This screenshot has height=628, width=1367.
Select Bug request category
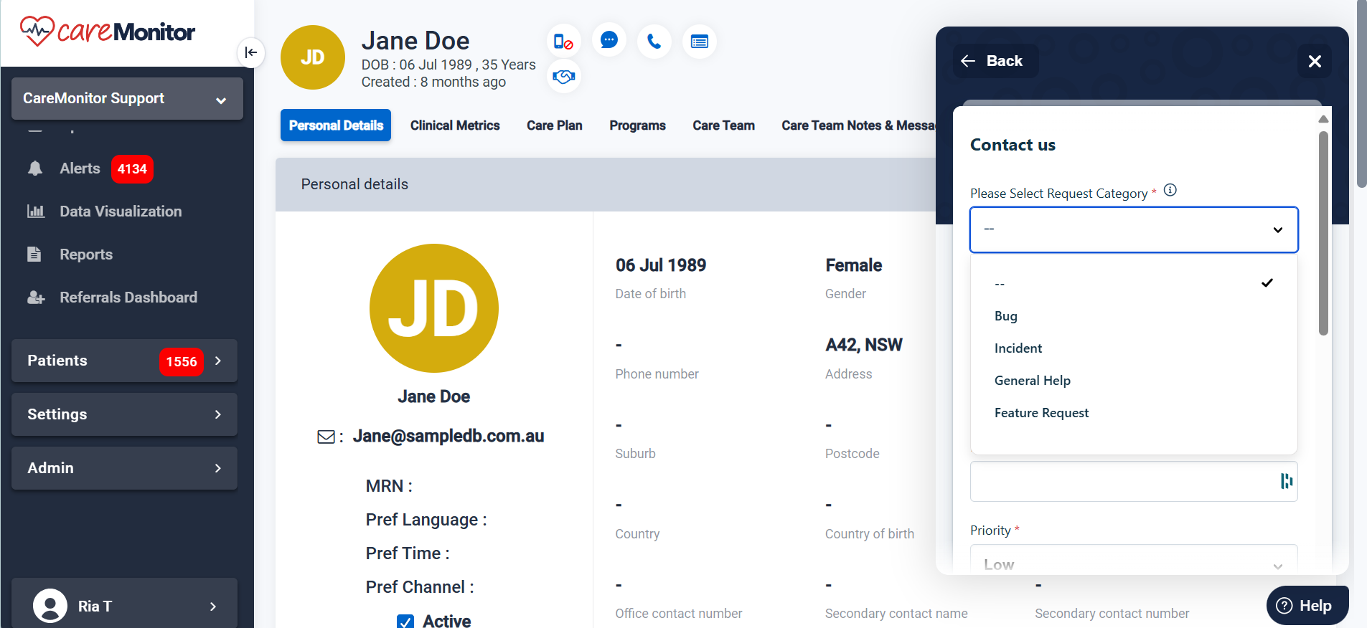click(x=1134, y=316)
